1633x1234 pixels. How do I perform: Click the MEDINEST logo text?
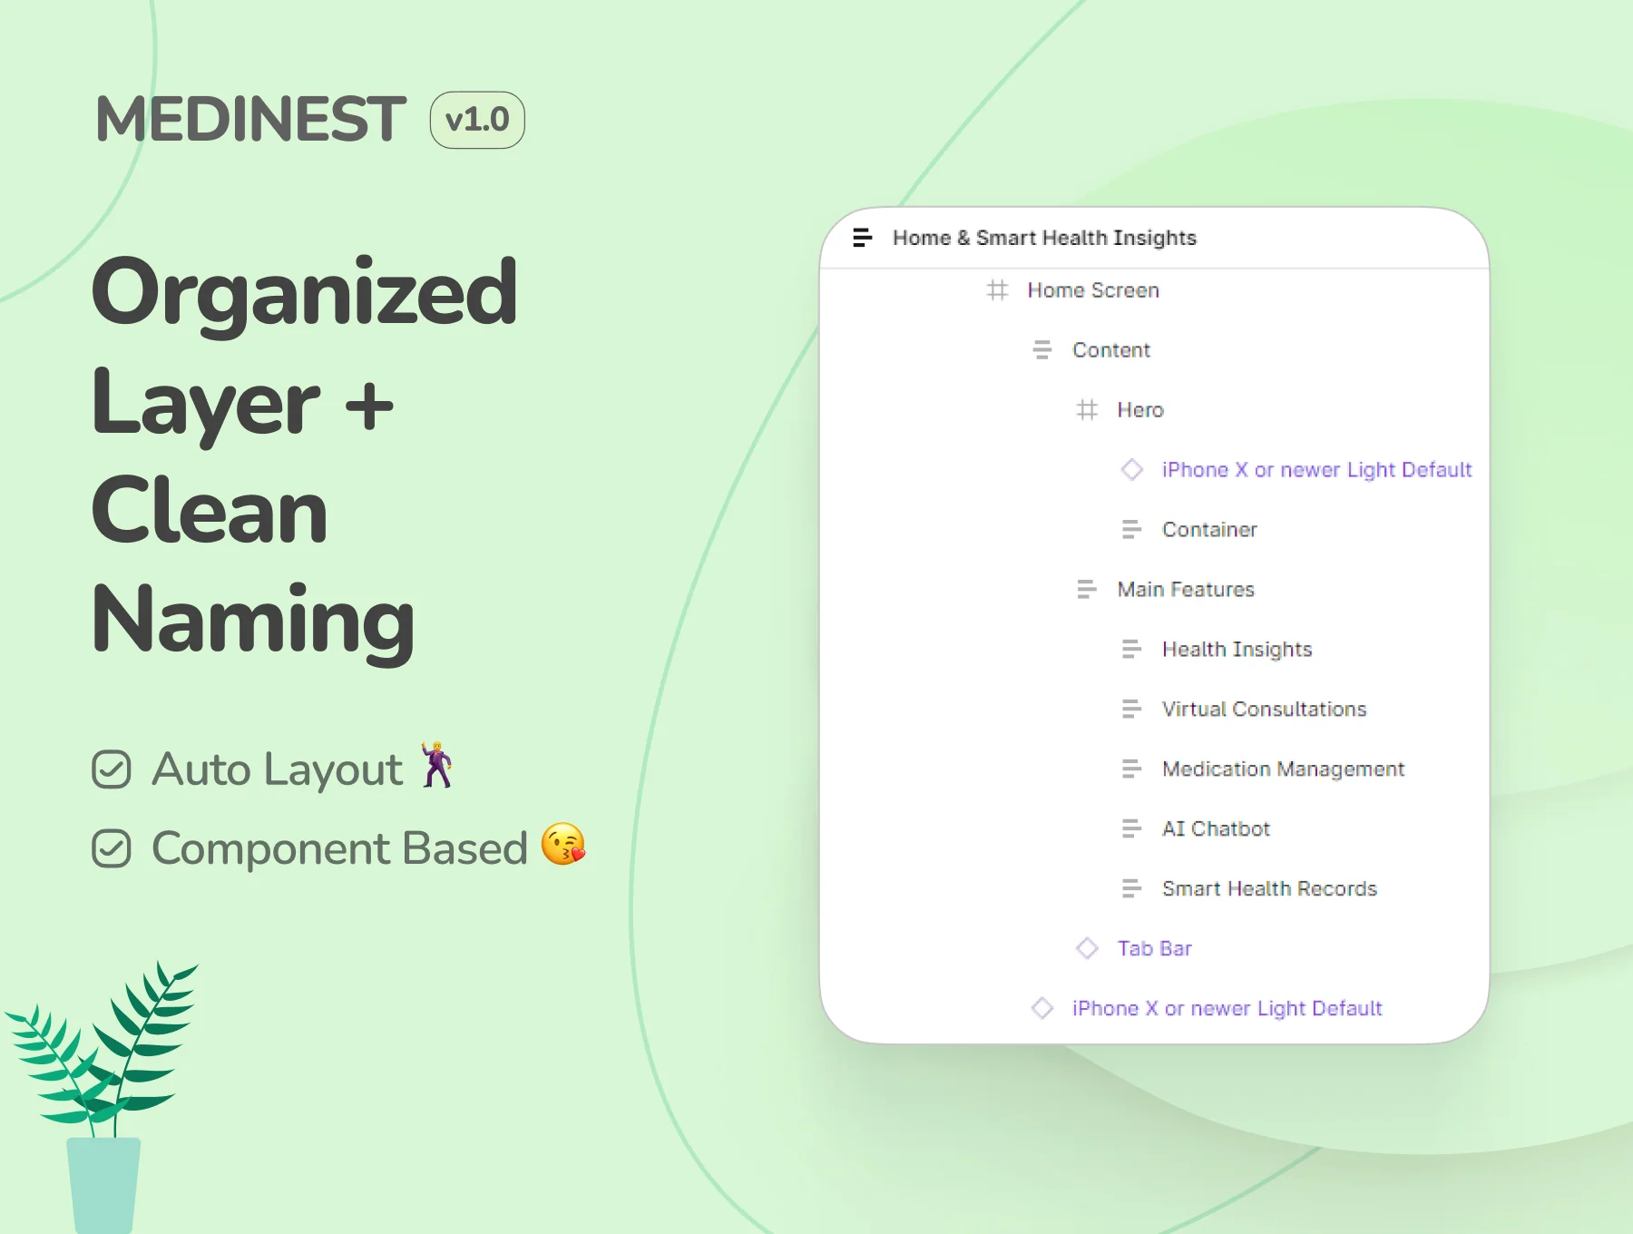(x=250, y=119)
